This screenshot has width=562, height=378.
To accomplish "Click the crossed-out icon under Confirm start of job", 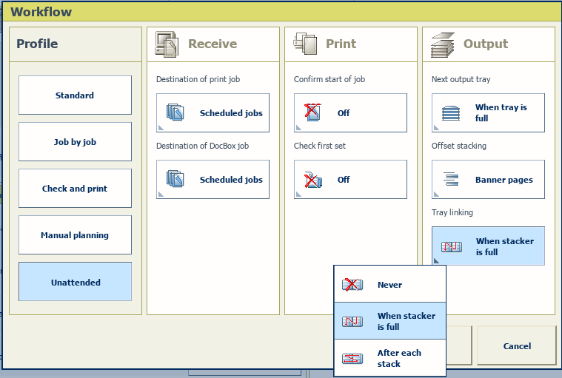I will coord(313,113).
